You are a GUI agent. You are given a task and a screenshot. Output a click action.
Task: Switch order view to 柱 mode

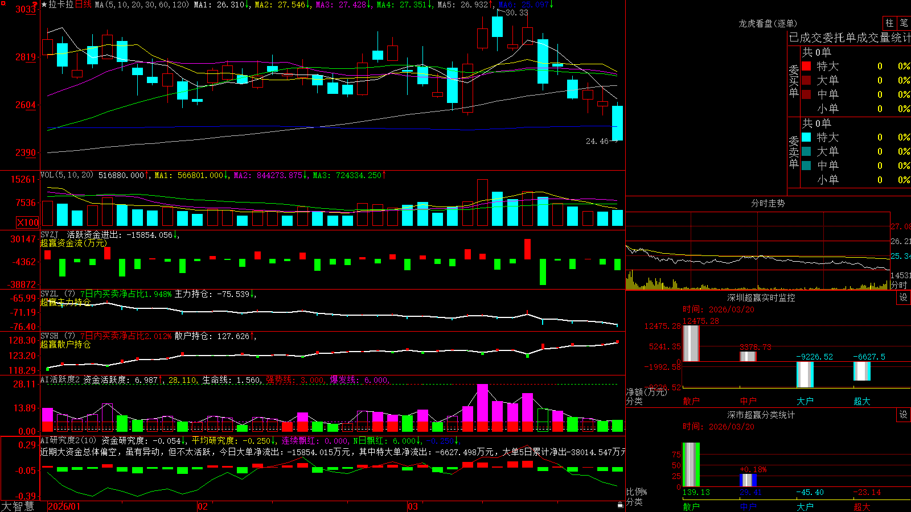889,23
